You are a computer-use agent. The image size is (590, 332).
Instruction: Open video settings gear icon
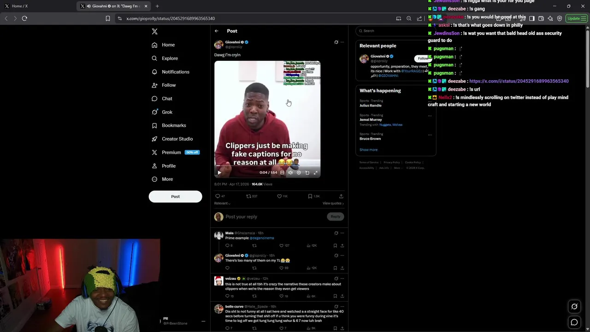(299, 172)
